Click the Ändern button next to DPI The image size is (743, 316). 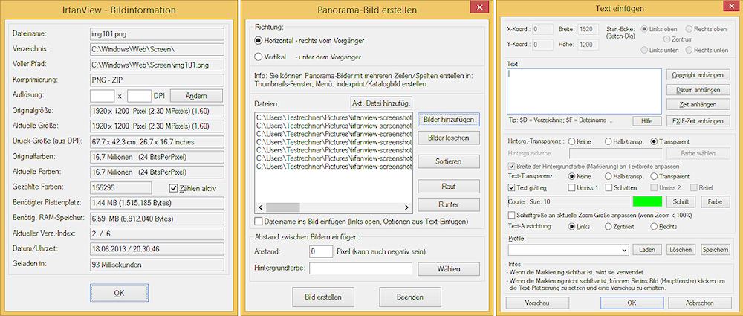pyautogui.click(x=196, y=95)
